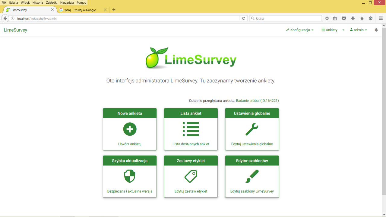
Task: Expand admin user dropdown
Action: 358,30
